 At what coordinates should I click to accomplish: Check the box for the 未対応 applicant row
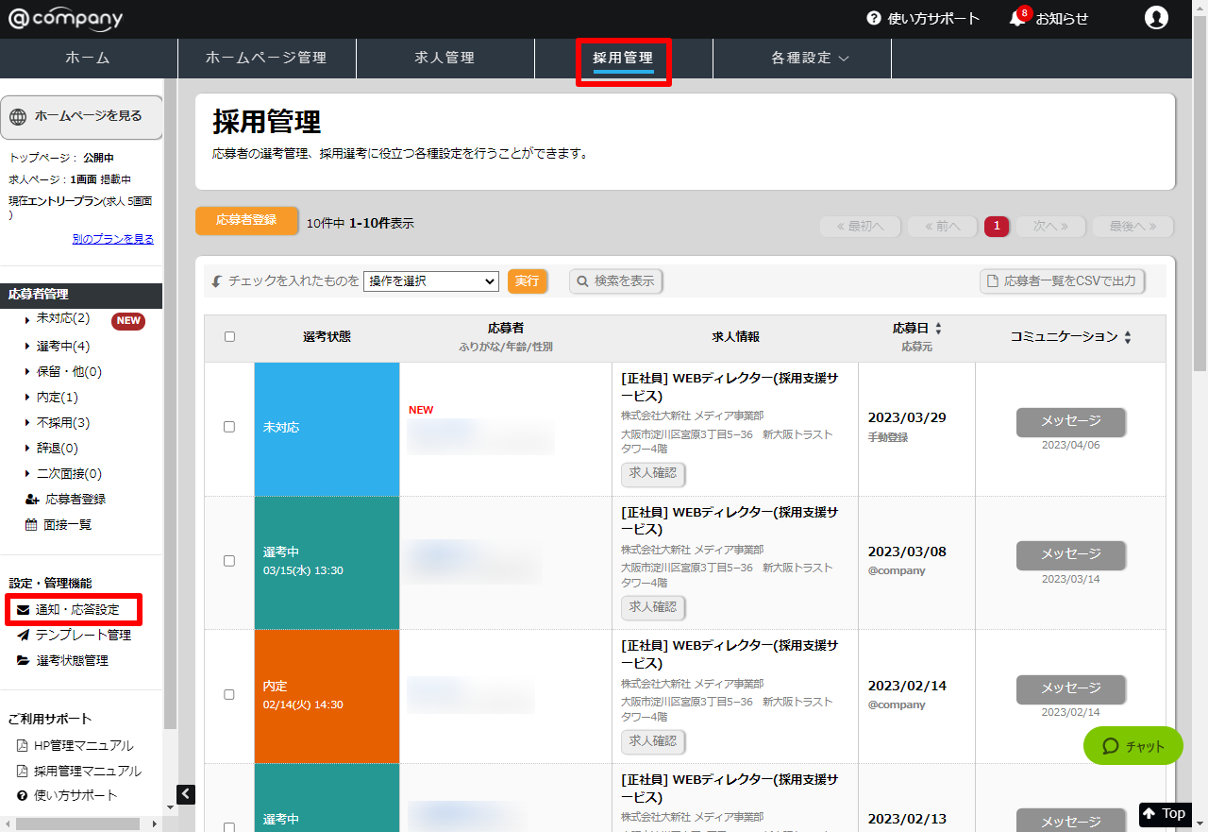pyautogui.click(x=229, y=427)
